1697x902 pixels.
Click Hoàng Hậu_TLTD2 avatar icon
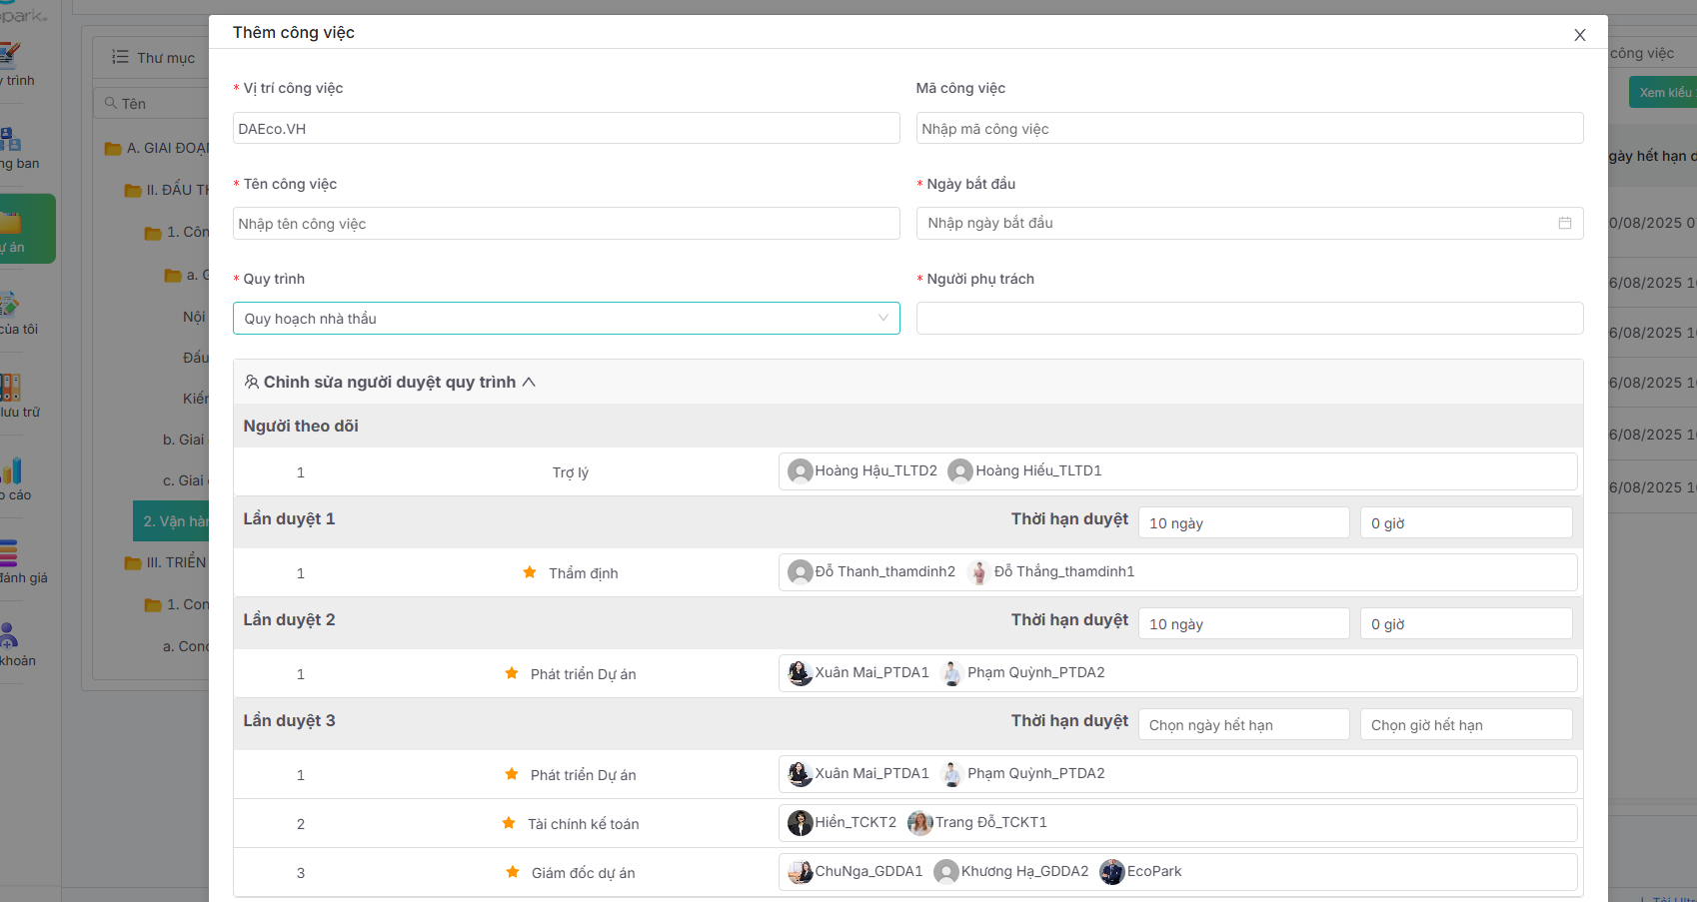[800, 470]
